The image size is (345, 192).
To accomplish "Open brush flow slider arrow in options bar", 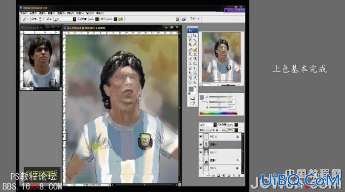I will [115, 19].
